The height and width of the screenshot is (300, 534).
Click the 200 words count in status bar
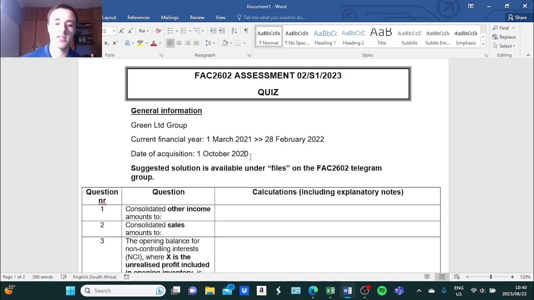43,277
